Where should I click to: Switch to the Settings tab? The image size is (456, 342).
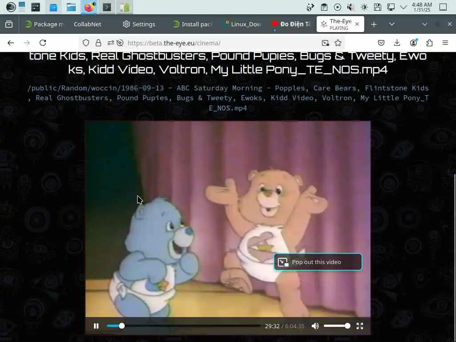point(139,24)
